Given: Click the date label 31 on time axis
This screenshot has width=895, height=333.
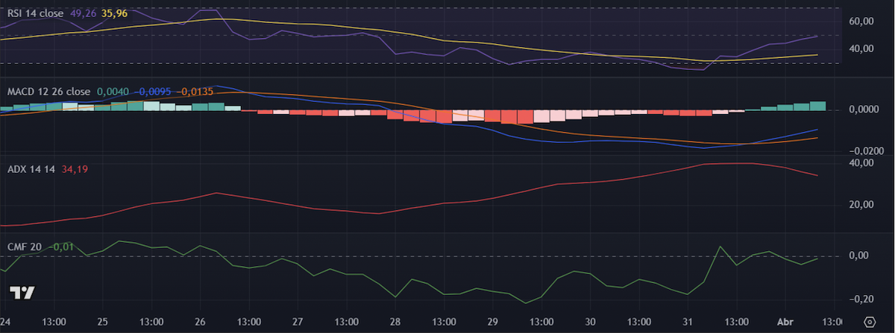Looking at the screenshot, I should (x=688, y=322).
